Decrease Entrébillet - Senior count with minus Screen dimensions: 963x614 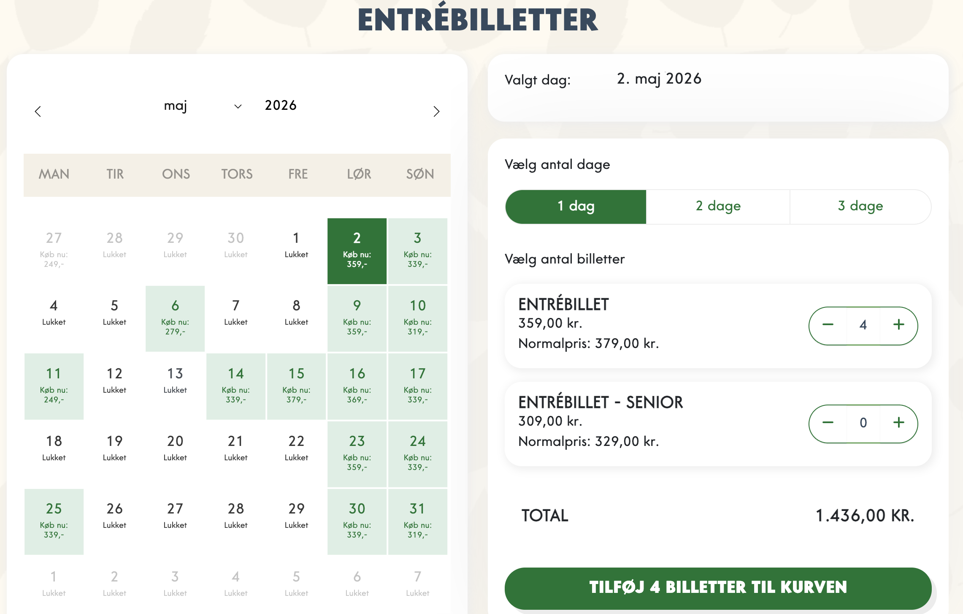[x=828, y=423]
